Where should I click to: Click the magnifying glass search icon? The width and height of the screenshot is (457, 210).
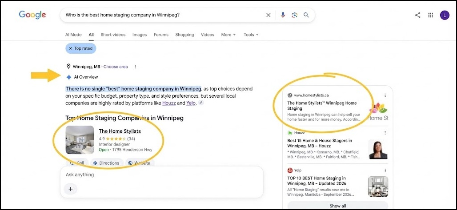306,15
